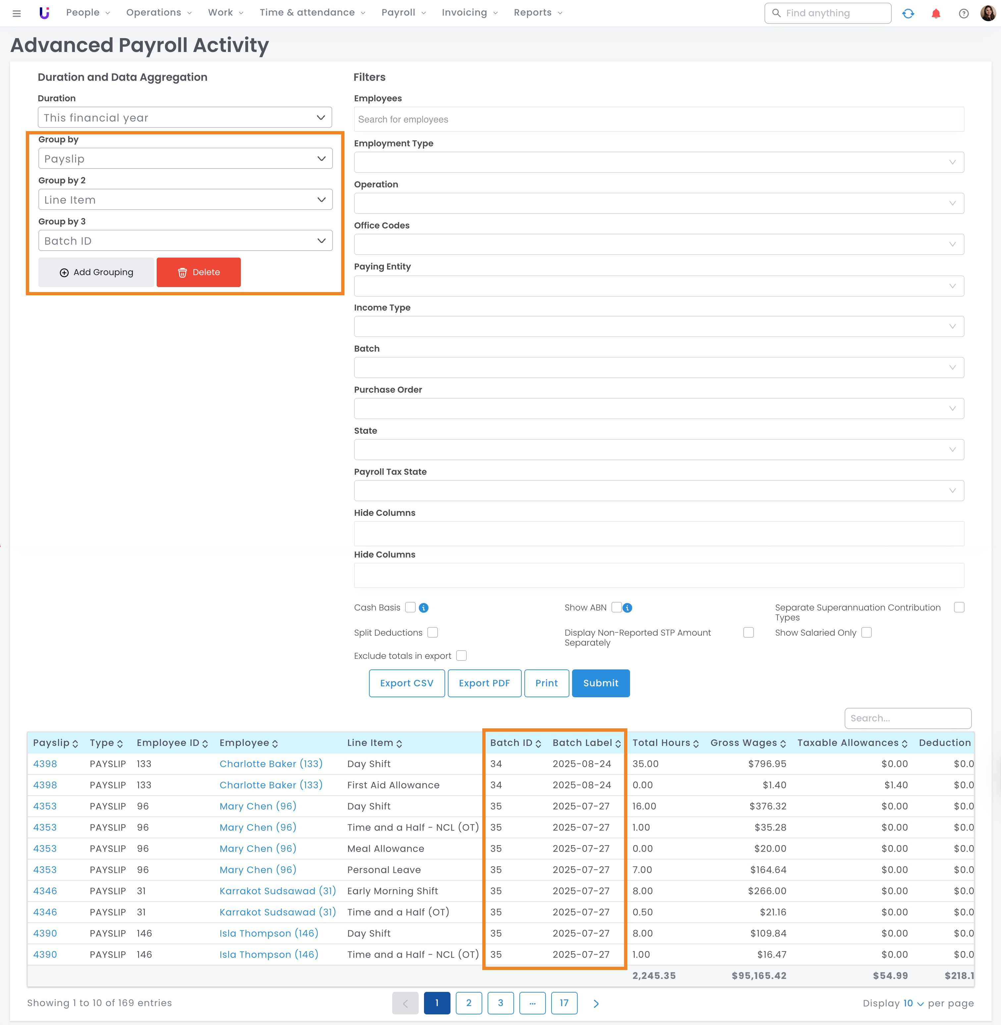Image resolution: width=1001 pixels, height=1025 pixels.
Task: Open the hamburger sidebar menu icon
Action: point(16,14)
